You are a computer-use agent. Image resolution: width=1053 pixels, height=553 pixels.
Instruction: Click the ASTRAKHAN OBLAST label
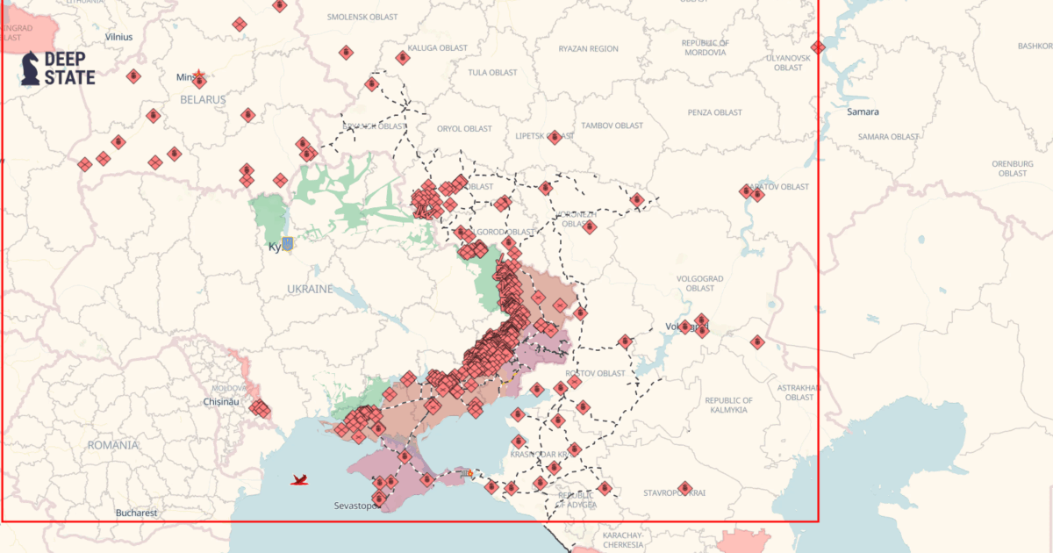coord(799,391)
